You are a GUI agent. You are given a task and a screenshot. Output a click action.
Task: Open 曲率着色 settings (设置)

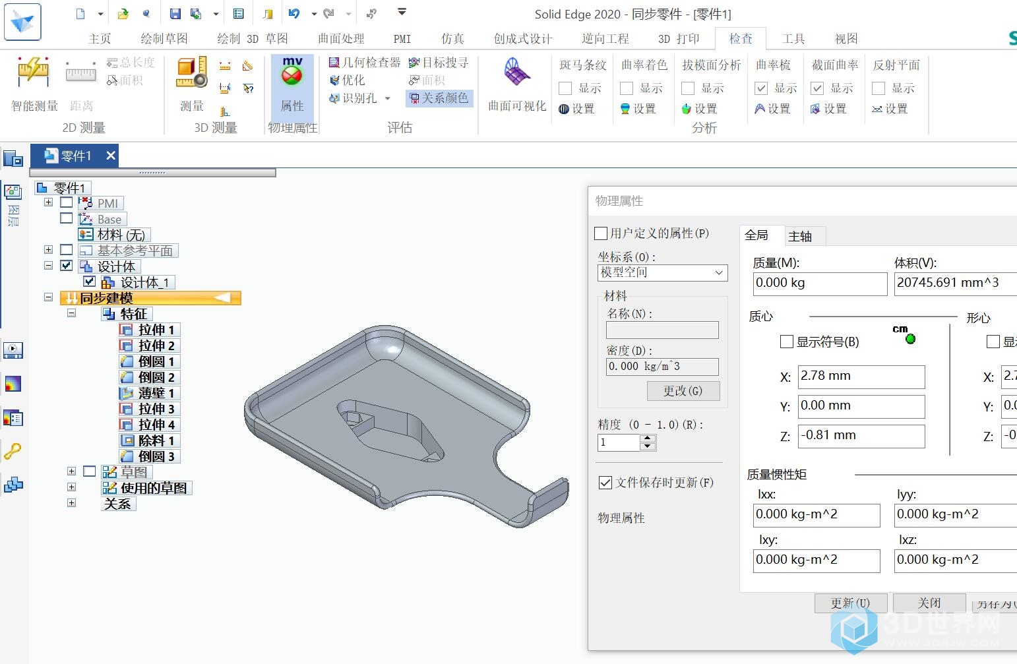click(x=638, y=109)
